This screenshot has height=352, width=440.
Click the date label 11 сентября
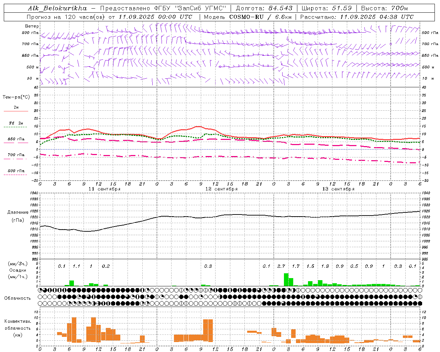(104, 189)
